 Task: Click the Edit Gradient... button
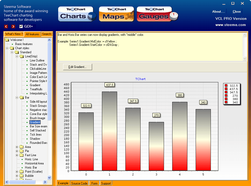[77, 67]
